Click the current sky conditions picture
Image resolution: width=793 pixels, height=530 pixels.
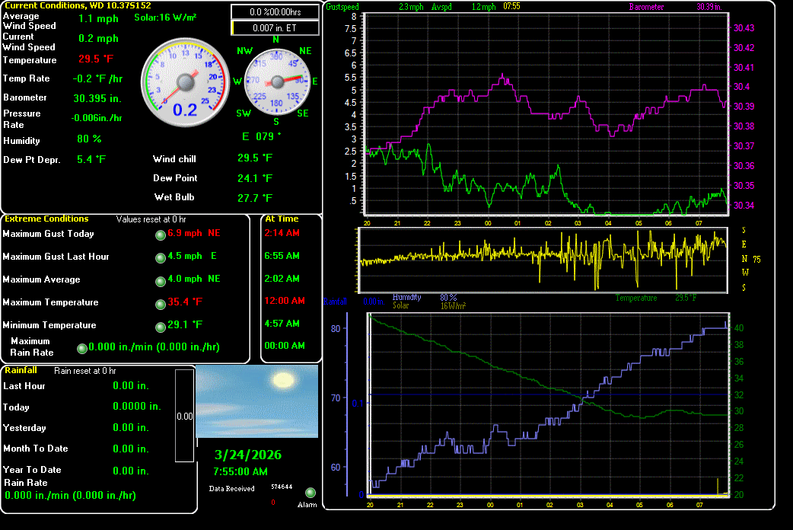(257, 400)
